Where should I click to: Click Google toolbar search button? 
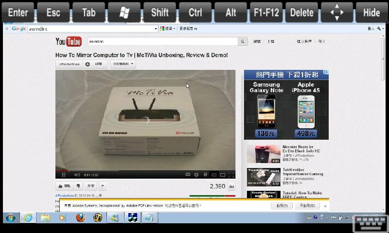pyautogui.click(x=166, y=29)
